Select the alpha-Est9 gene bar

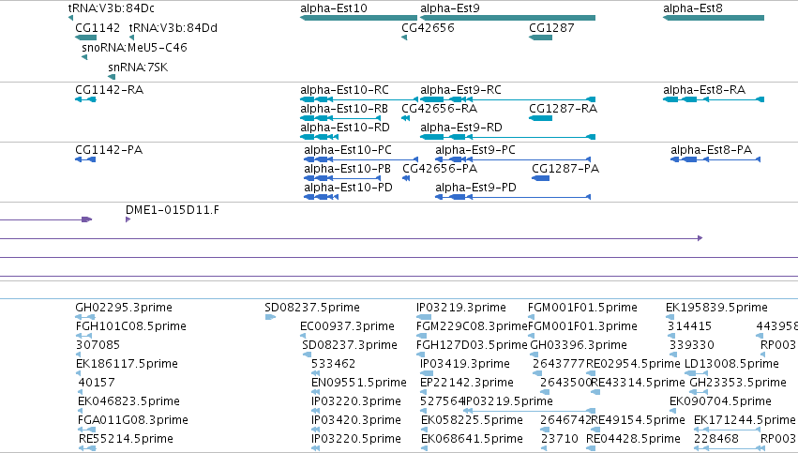coord(507,18)
